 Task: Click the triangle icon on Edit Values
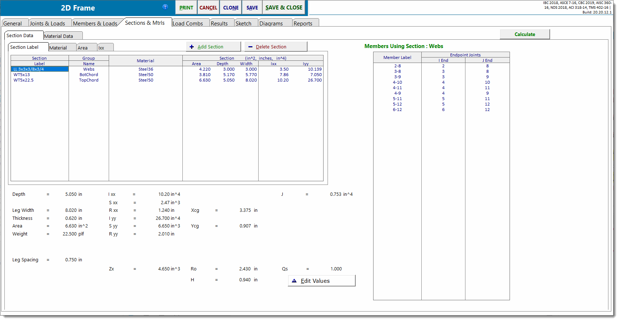[294, 281]
